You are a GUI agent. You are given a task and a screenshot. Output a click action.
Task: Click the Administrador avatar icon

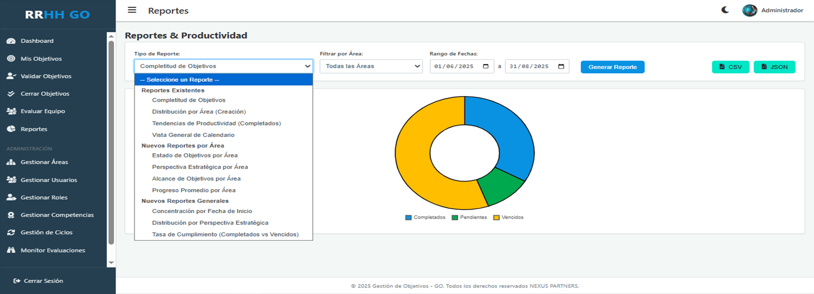749,10
